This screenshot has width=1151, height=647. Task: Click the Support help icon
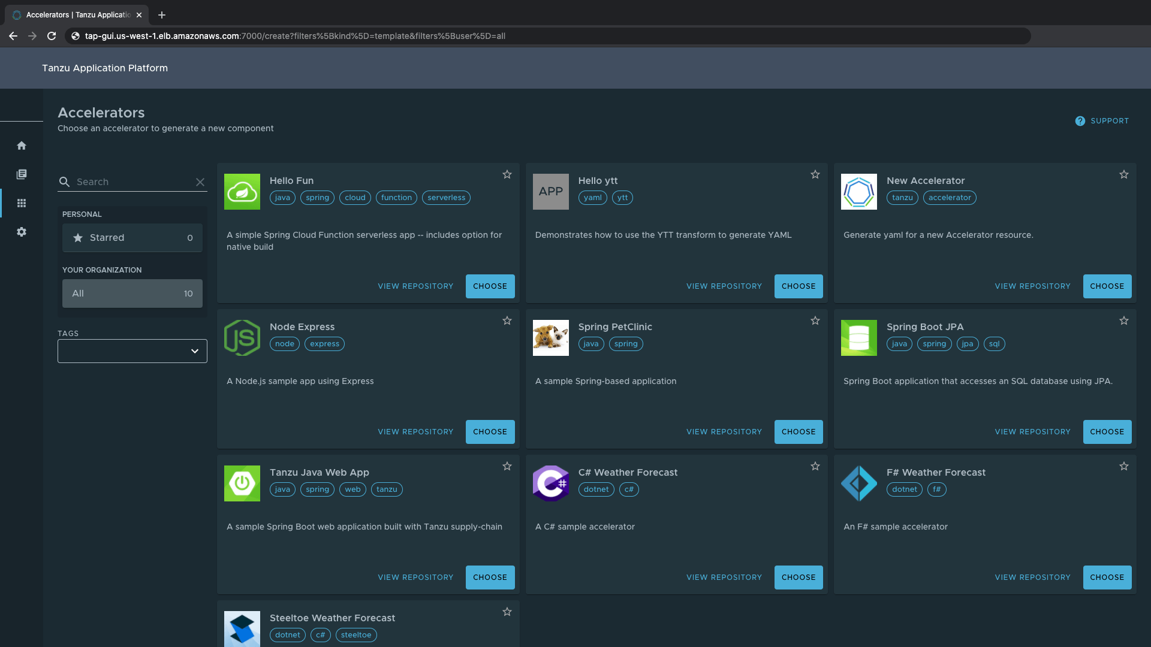(x=1080, y=121)
